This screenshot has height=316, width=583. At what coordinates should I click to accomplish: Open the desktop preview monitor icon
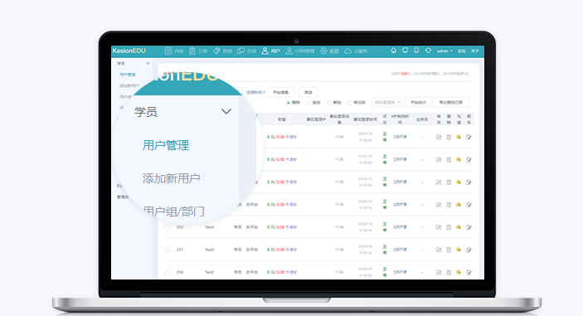click(405, 51)
